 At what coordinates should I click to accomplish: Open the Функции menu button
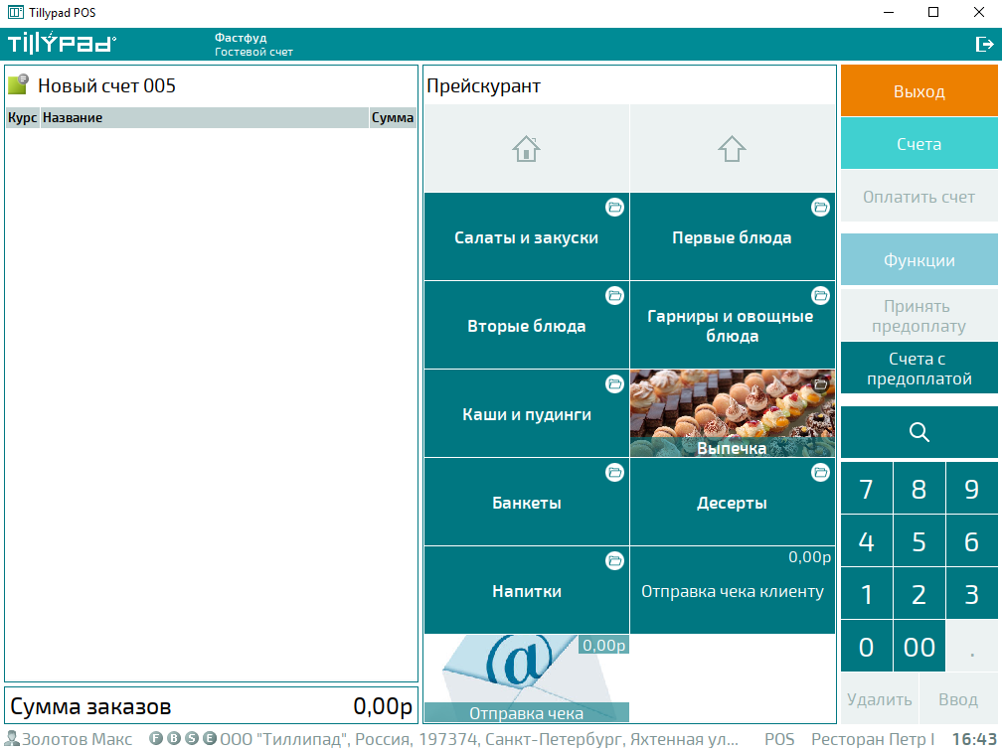pyautogui.click(x=918, y=259)
